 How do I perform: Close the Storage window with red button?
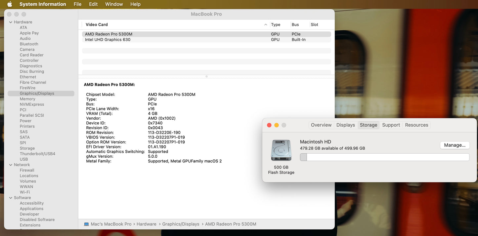click(x=269, y=125)
